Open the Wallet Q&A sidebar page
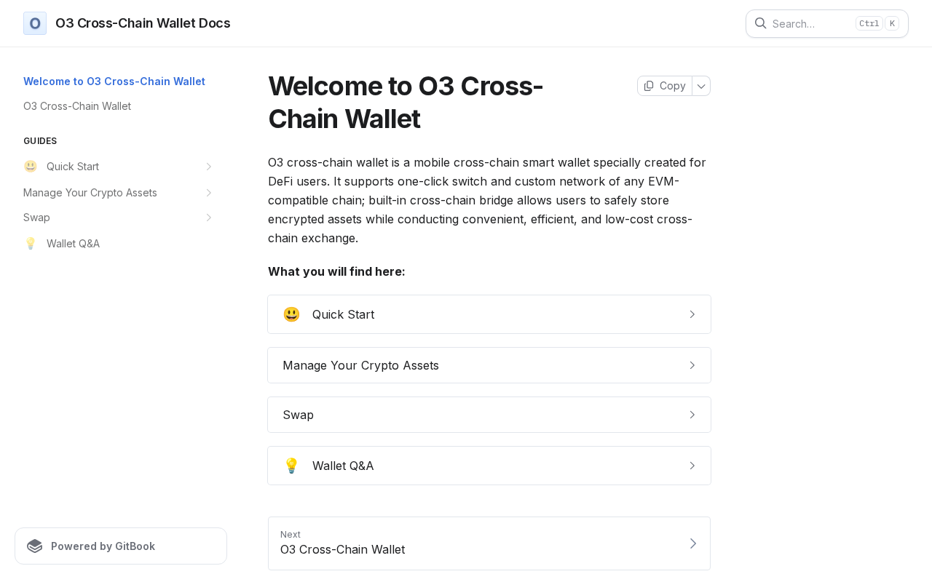 (73, 244)
